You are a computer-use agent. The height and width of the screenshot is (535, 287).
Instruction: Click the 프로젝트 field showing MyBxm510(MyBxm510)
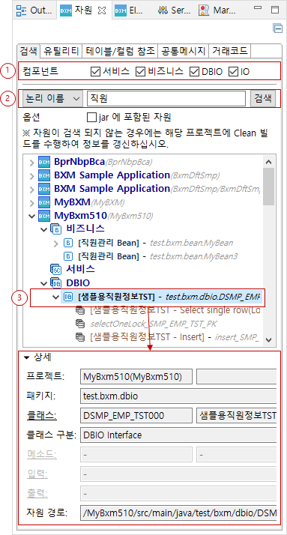[x=136, y=377]
